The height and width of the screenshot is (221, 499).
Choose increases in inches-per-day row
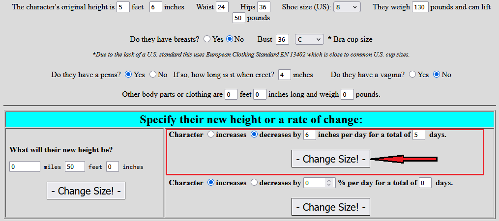click(x=211, y=135)
